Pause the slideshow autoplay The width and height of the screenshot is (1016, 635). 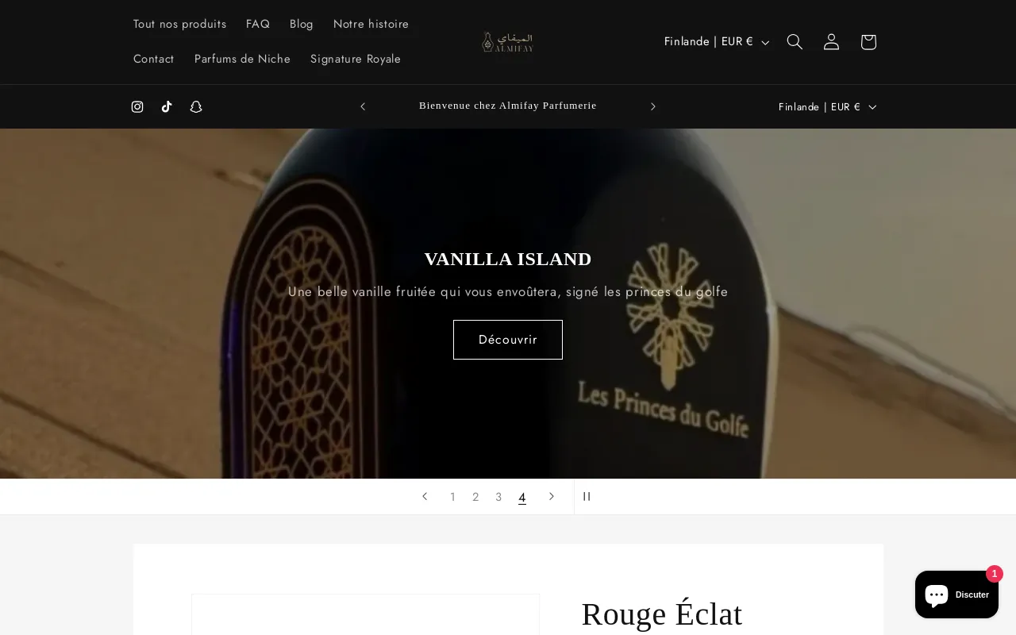click(x=587, y=496)
